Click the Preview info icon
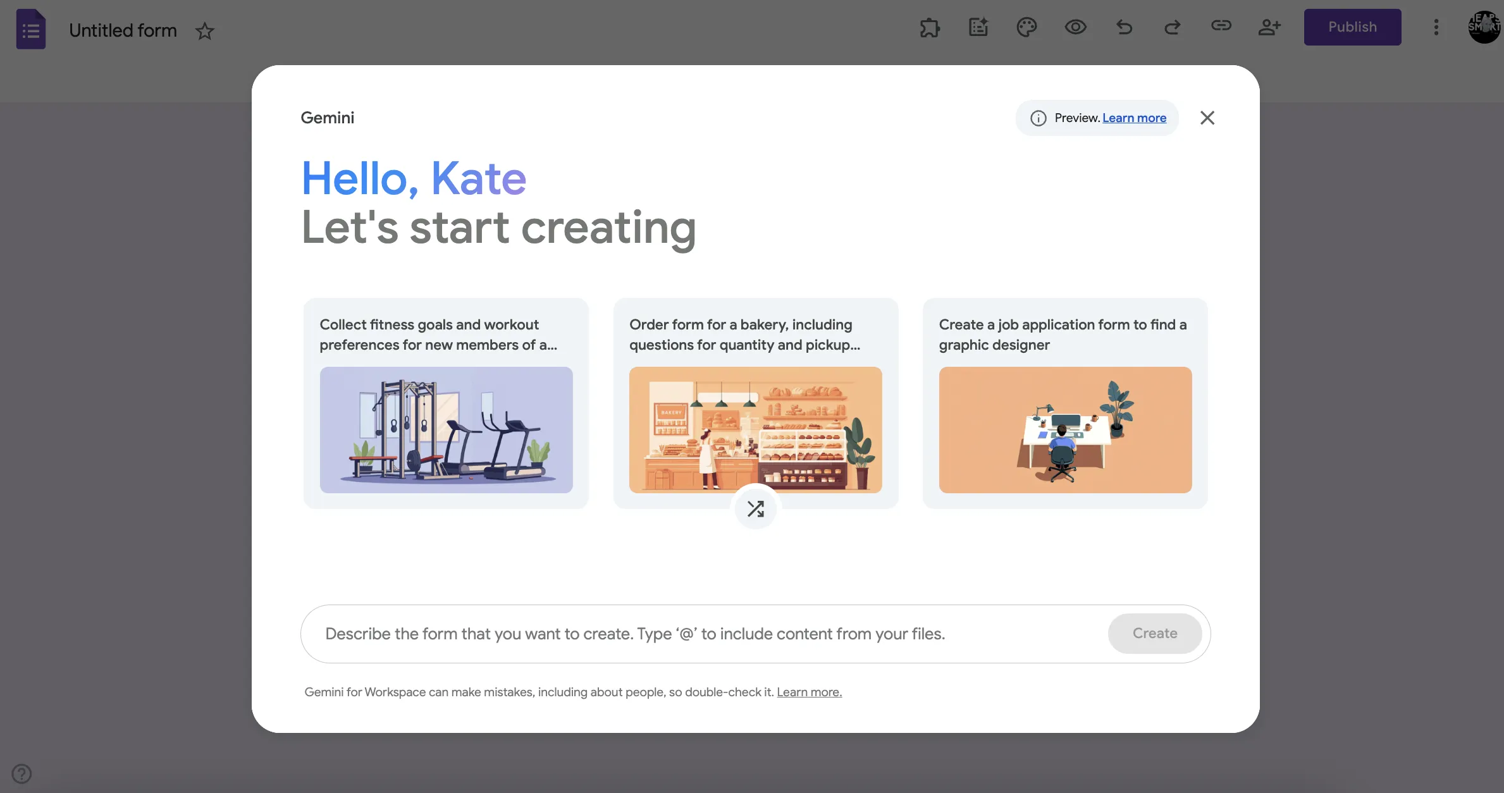This screenshot has height=793, width=1504. point(1039,118)
